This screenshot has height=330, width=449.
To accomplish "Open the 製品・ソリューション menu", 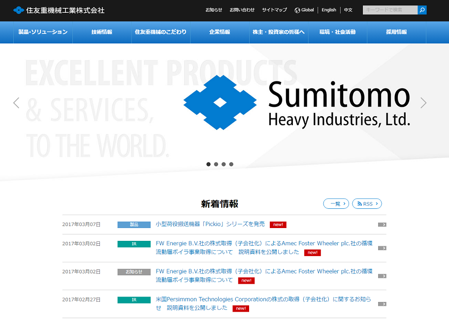I will [x=43, y=32].
